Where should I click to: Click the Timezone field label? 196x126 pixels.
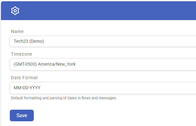[x=21, y=54]
